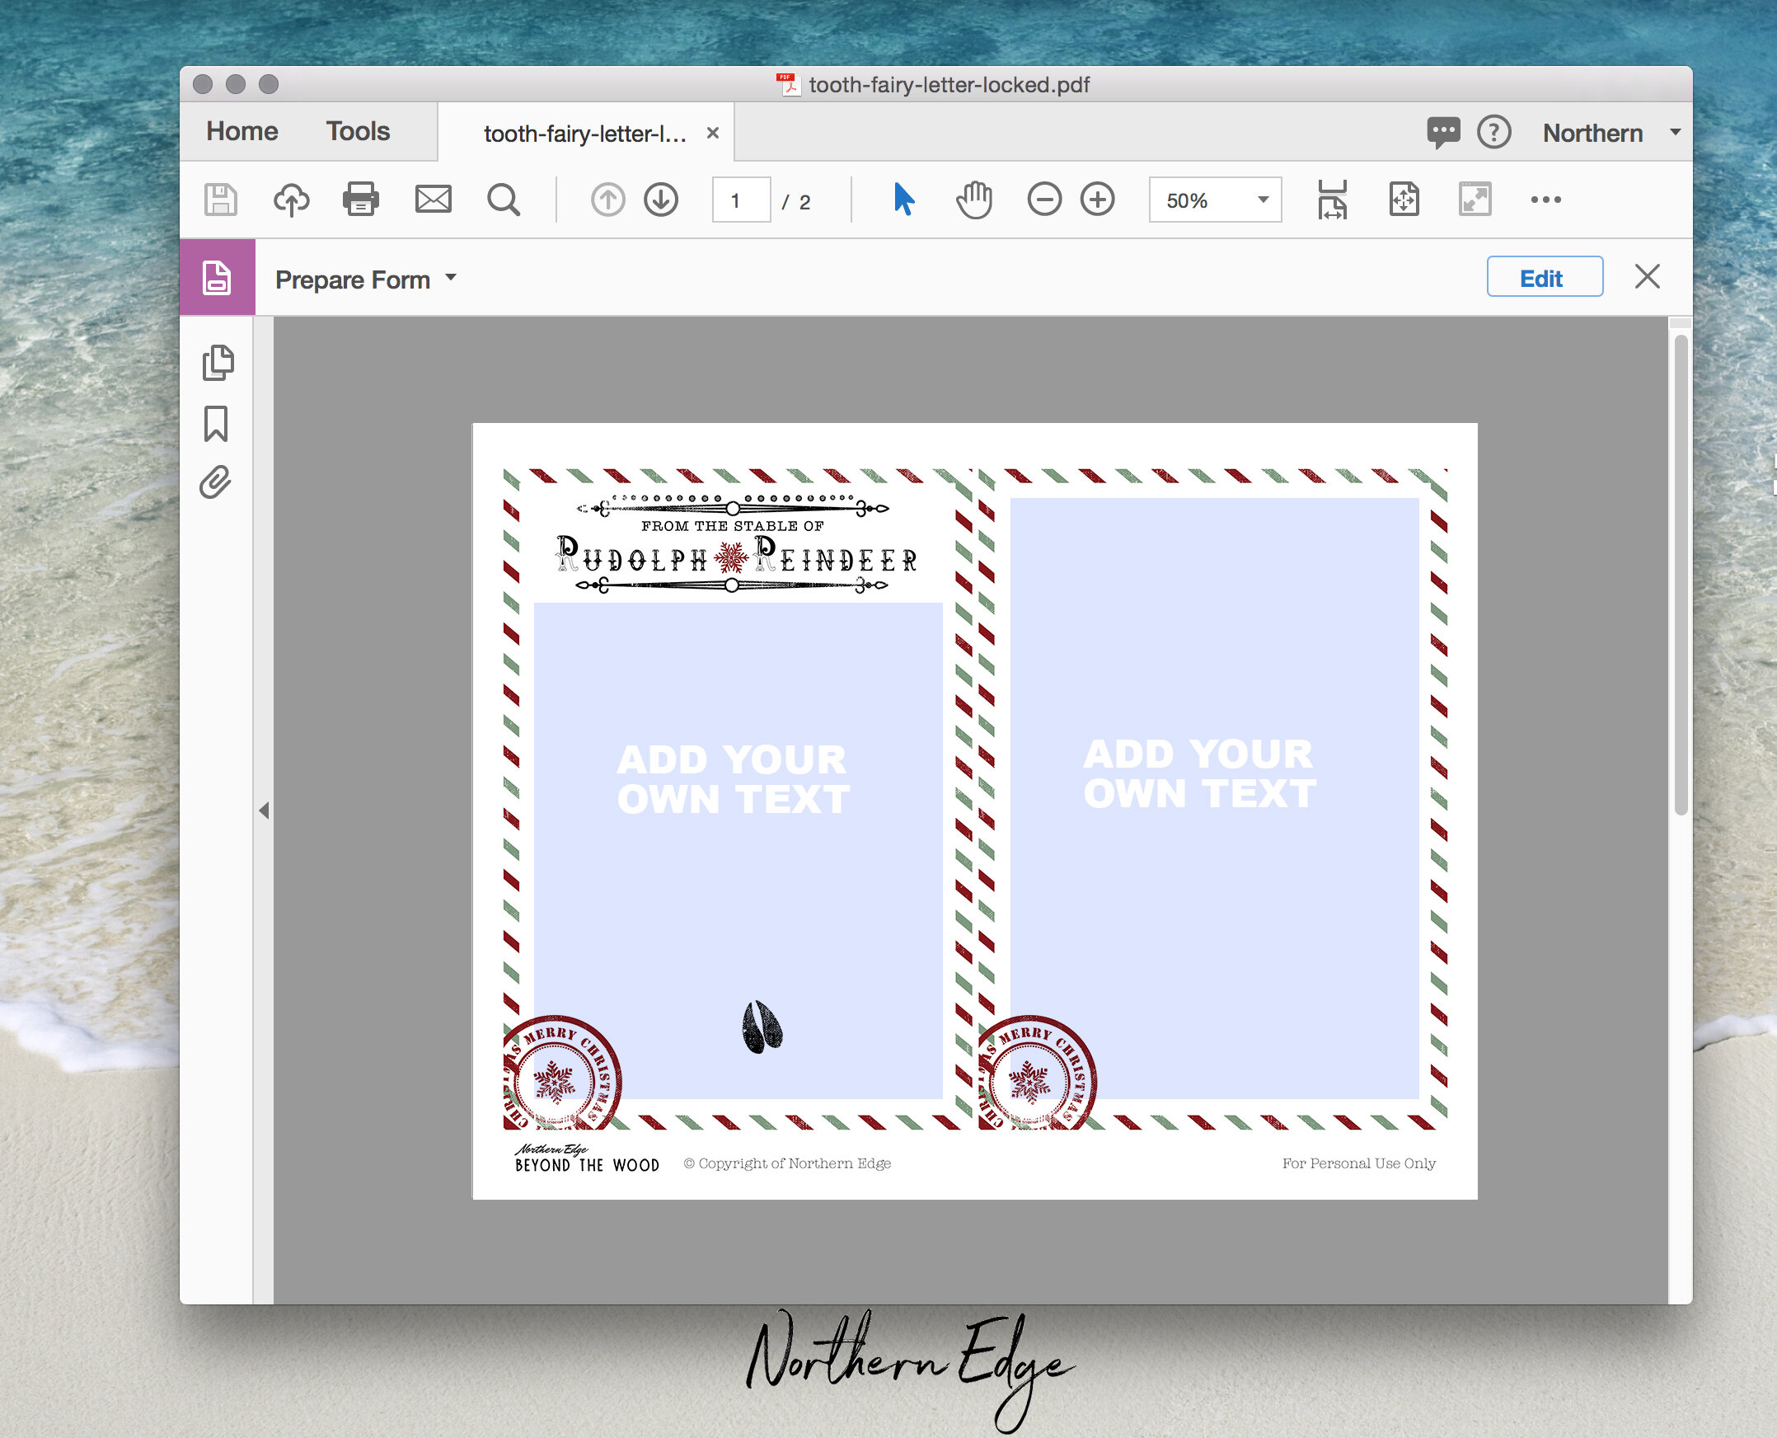Select the arrow selection tool
Image resolution: width=1777 pixels, height=1438 pixels.
tap(903, 199)
